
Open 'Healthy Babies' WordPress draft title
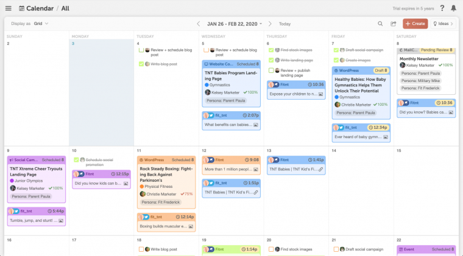coord(360,85)
